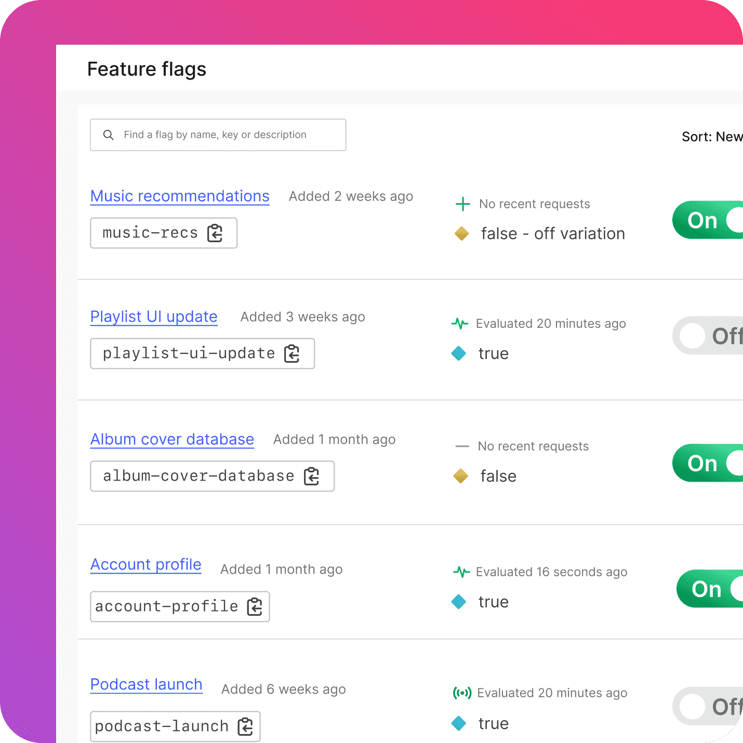The width and height of the screenshot is (743, 743).
Task: Copy the album-cover-database key
Action: click(x=312, y=476)
